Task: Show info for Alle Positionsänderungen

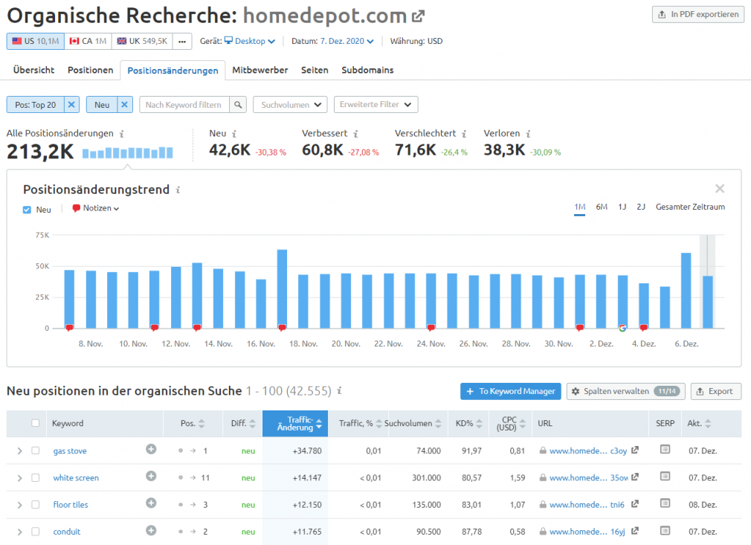Action: click(122, 134)
